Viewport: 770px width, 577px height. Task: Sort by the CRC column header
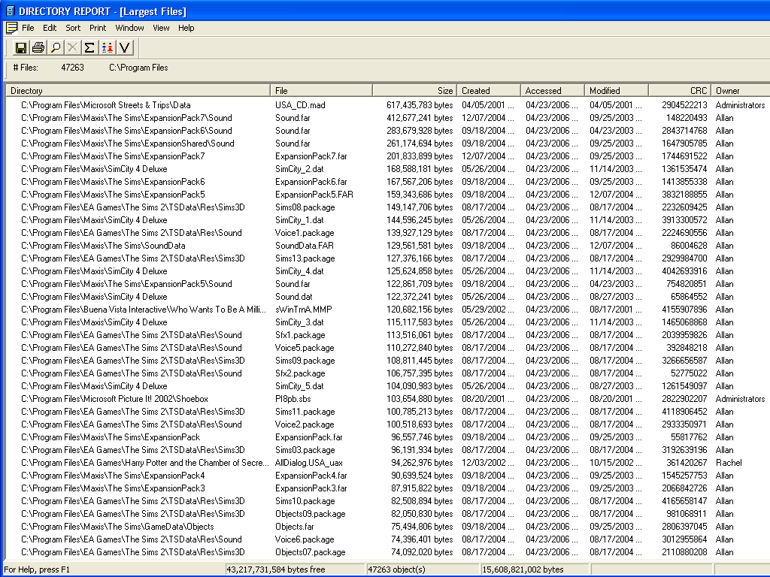(x=680, y=91)
